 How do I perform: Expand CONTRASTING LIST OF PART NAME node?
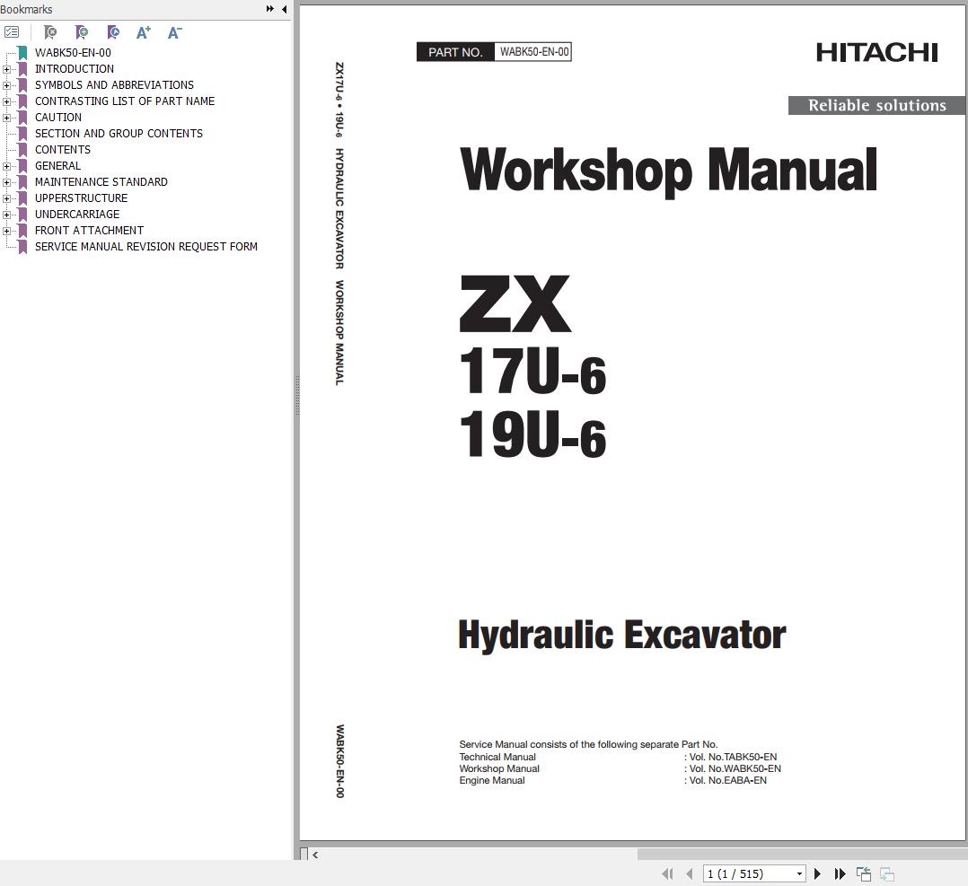[x=7, y=101]
